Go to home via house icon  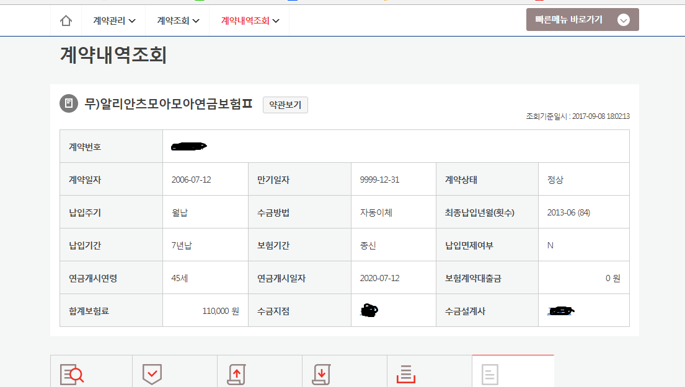coord(66,20)
